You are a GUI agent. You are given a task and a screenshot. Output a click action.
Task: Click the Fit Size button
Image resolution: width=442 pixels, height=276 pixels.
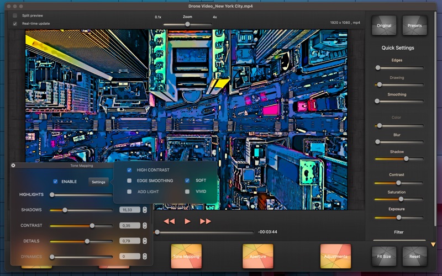tap(384, 257)
